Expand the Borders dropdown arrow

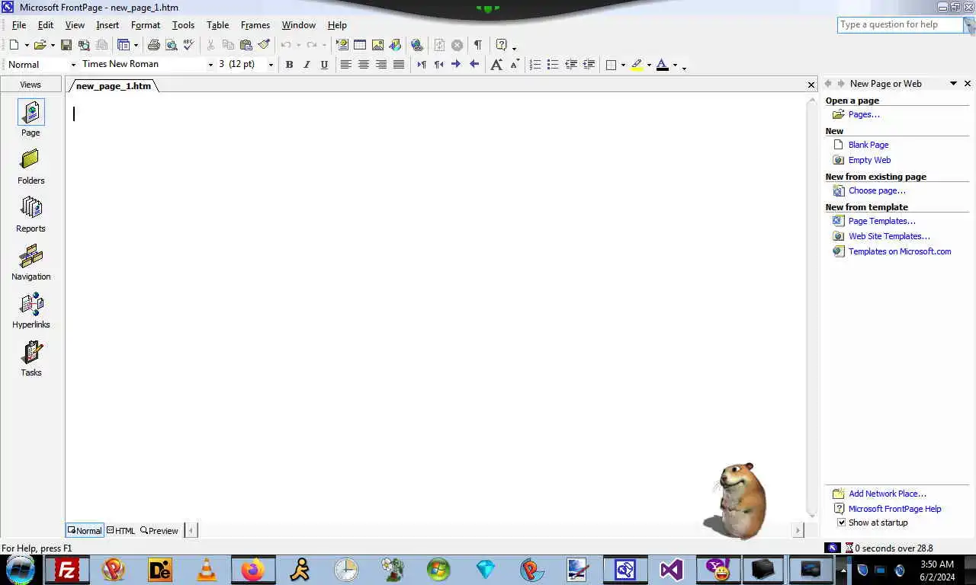pos(623,65)
